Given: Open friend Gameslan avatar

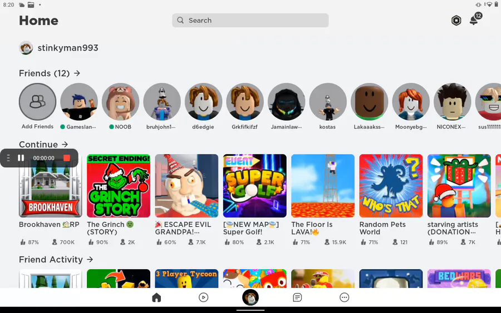Looking at the screenshot, I should 79,102.
